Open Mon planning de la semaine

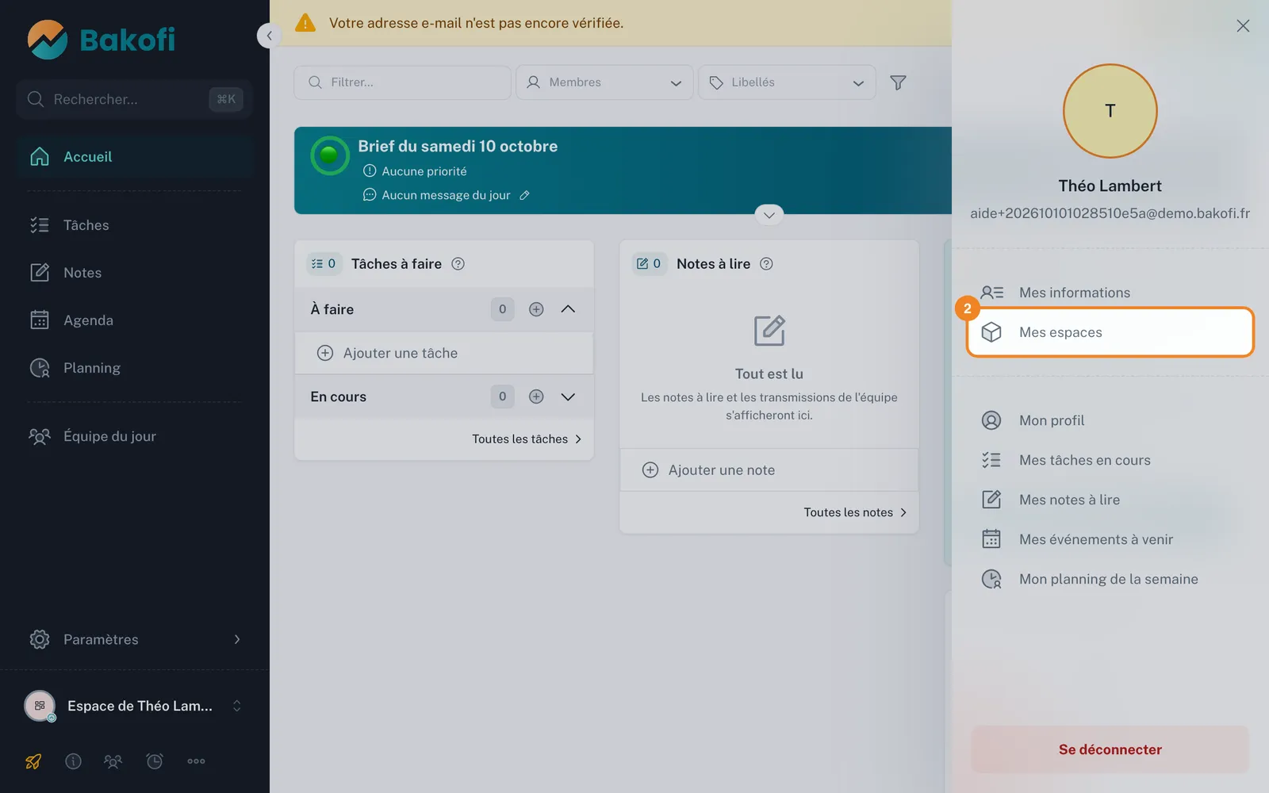1110,579
